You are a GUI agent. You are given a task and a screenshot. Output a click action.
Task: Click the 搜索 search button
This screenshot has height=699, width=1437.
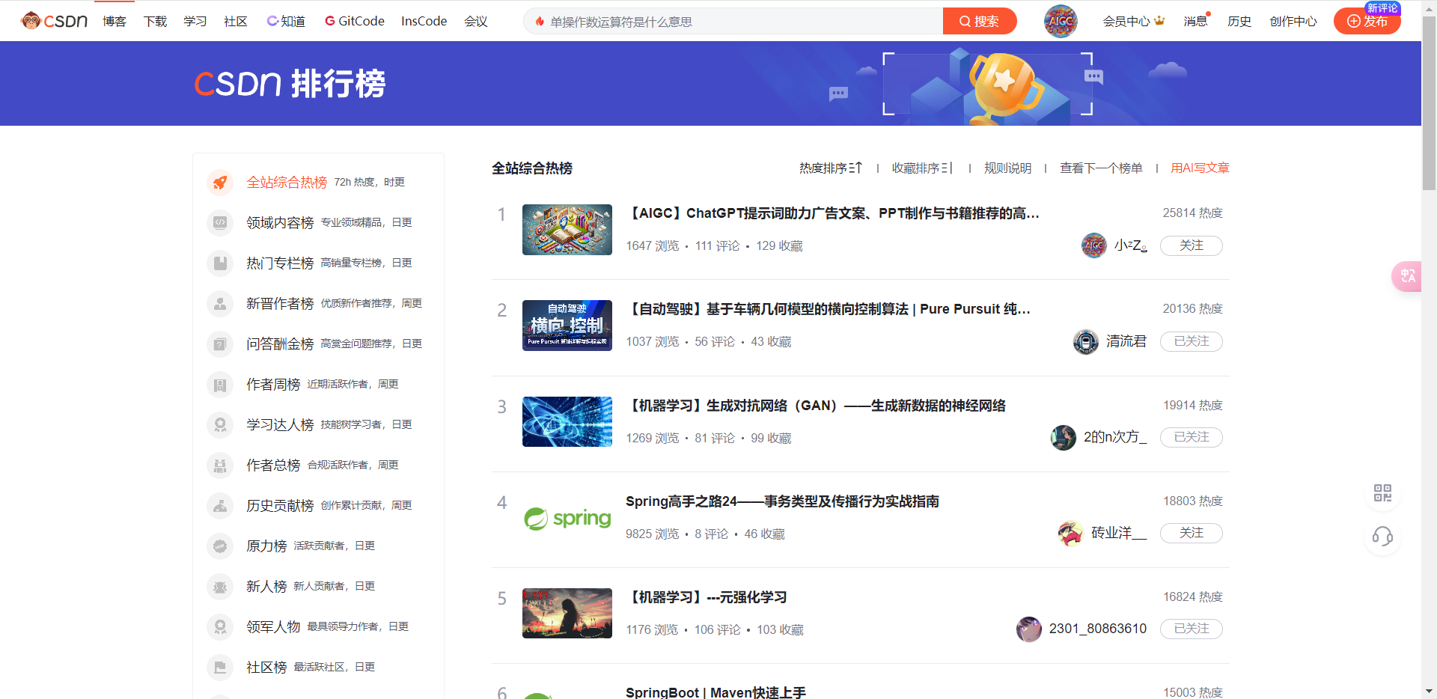980,21
